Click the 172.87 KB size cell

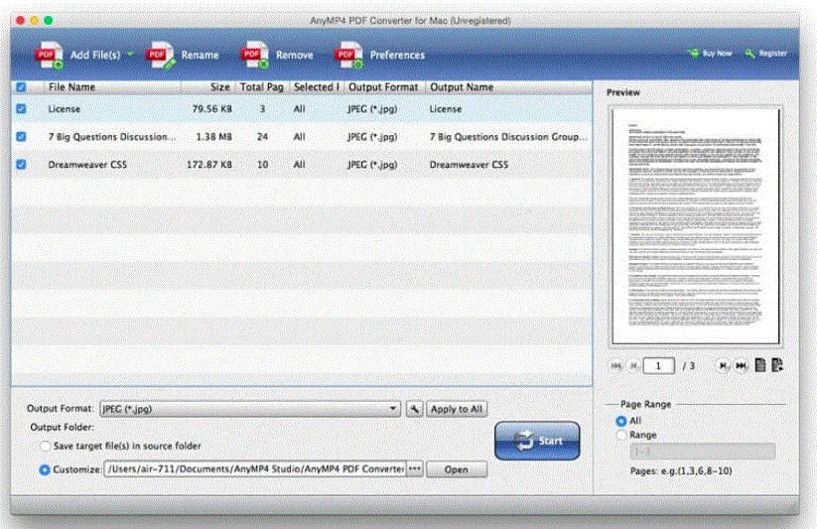click(208, 165)
